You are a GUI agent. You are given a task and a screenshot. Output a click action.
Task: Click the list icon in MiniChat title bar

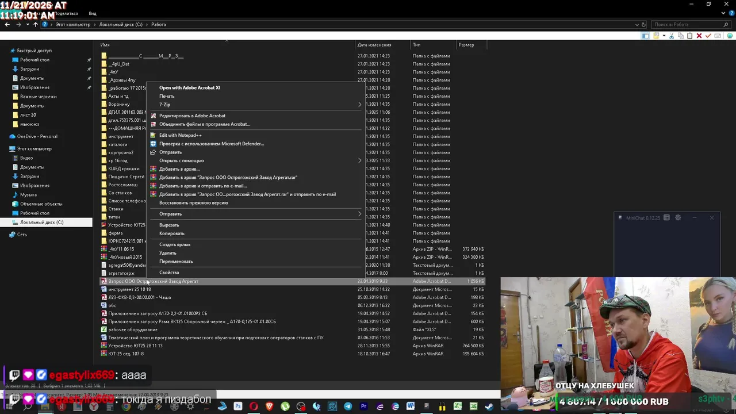[x=666, y=217]
